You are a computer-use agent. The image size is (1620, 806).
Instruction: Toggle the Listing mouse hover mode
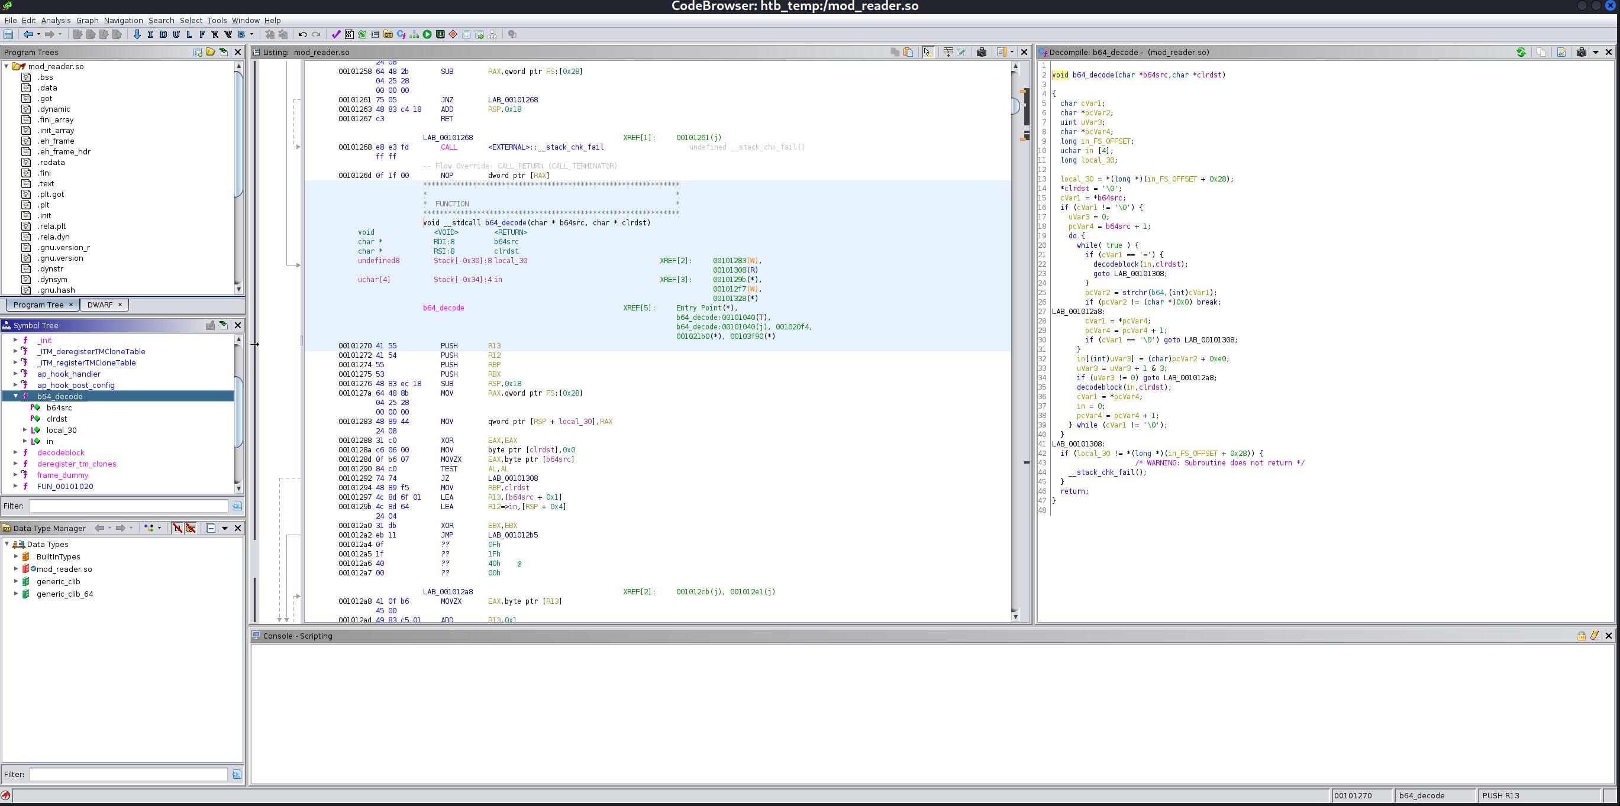[928, 52]
